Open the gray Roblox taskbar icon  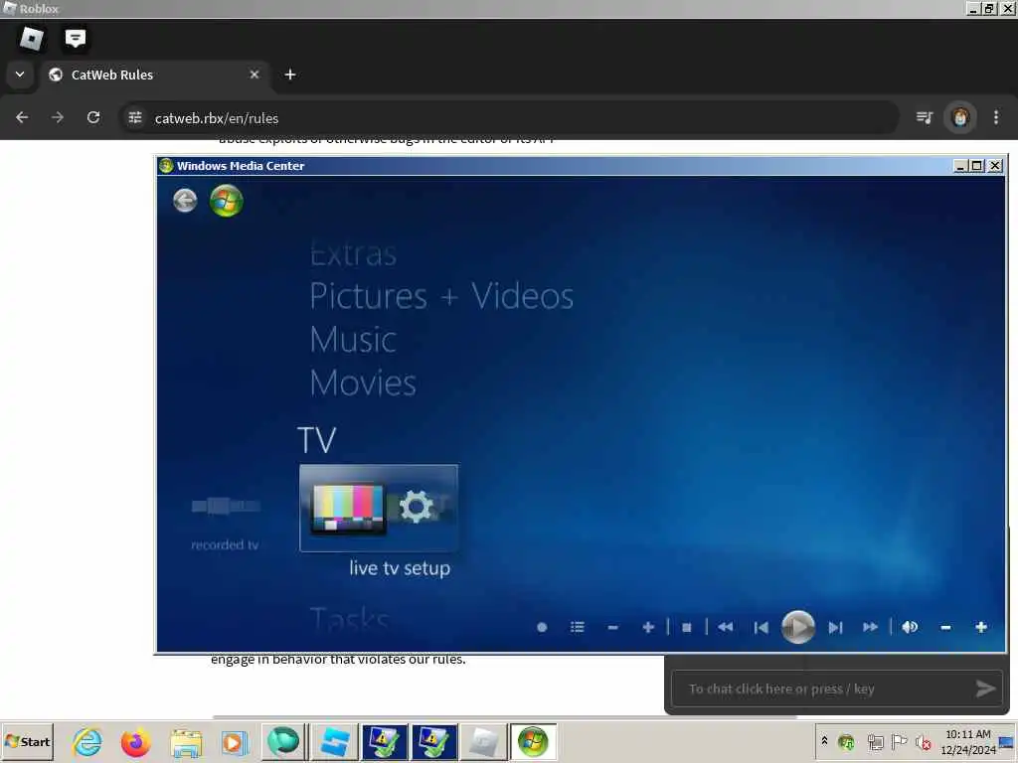(x=484, y=741)
